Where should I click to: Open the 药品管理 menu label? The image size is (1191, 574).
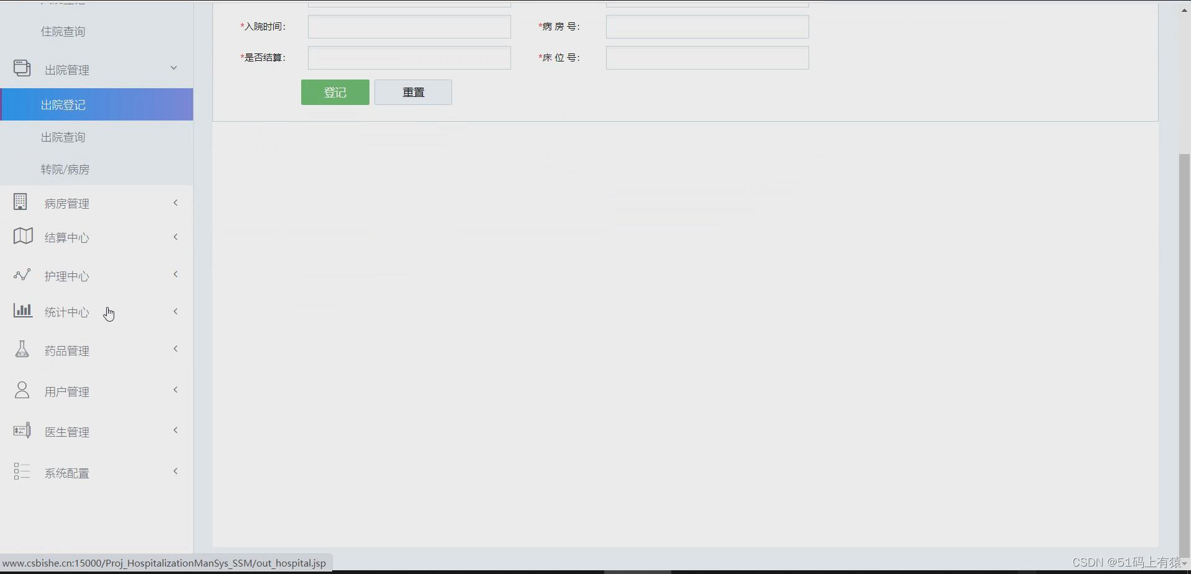coord(67,351)
